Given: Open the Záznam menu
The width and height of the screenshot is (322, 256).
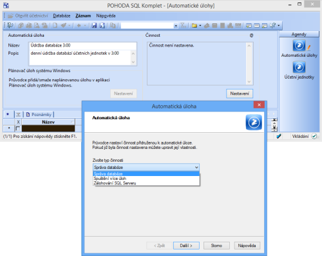Looking at the screenshot, I should click(83, 15).
